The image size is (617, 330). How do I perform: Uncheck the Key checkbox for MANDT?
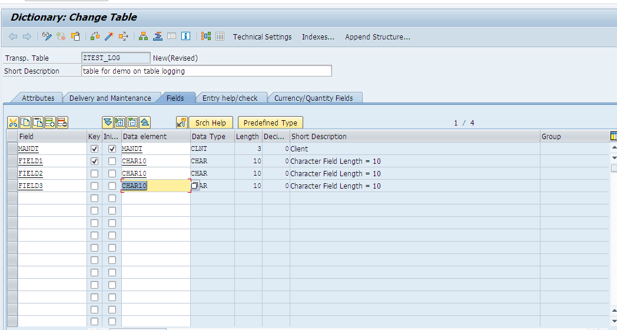tap(94, 149)
